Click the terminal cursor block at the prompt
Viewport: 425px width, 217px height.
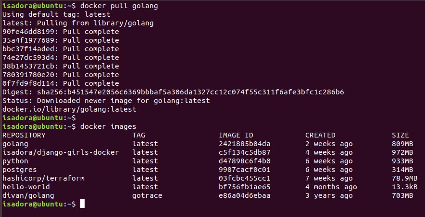(82, 204)
